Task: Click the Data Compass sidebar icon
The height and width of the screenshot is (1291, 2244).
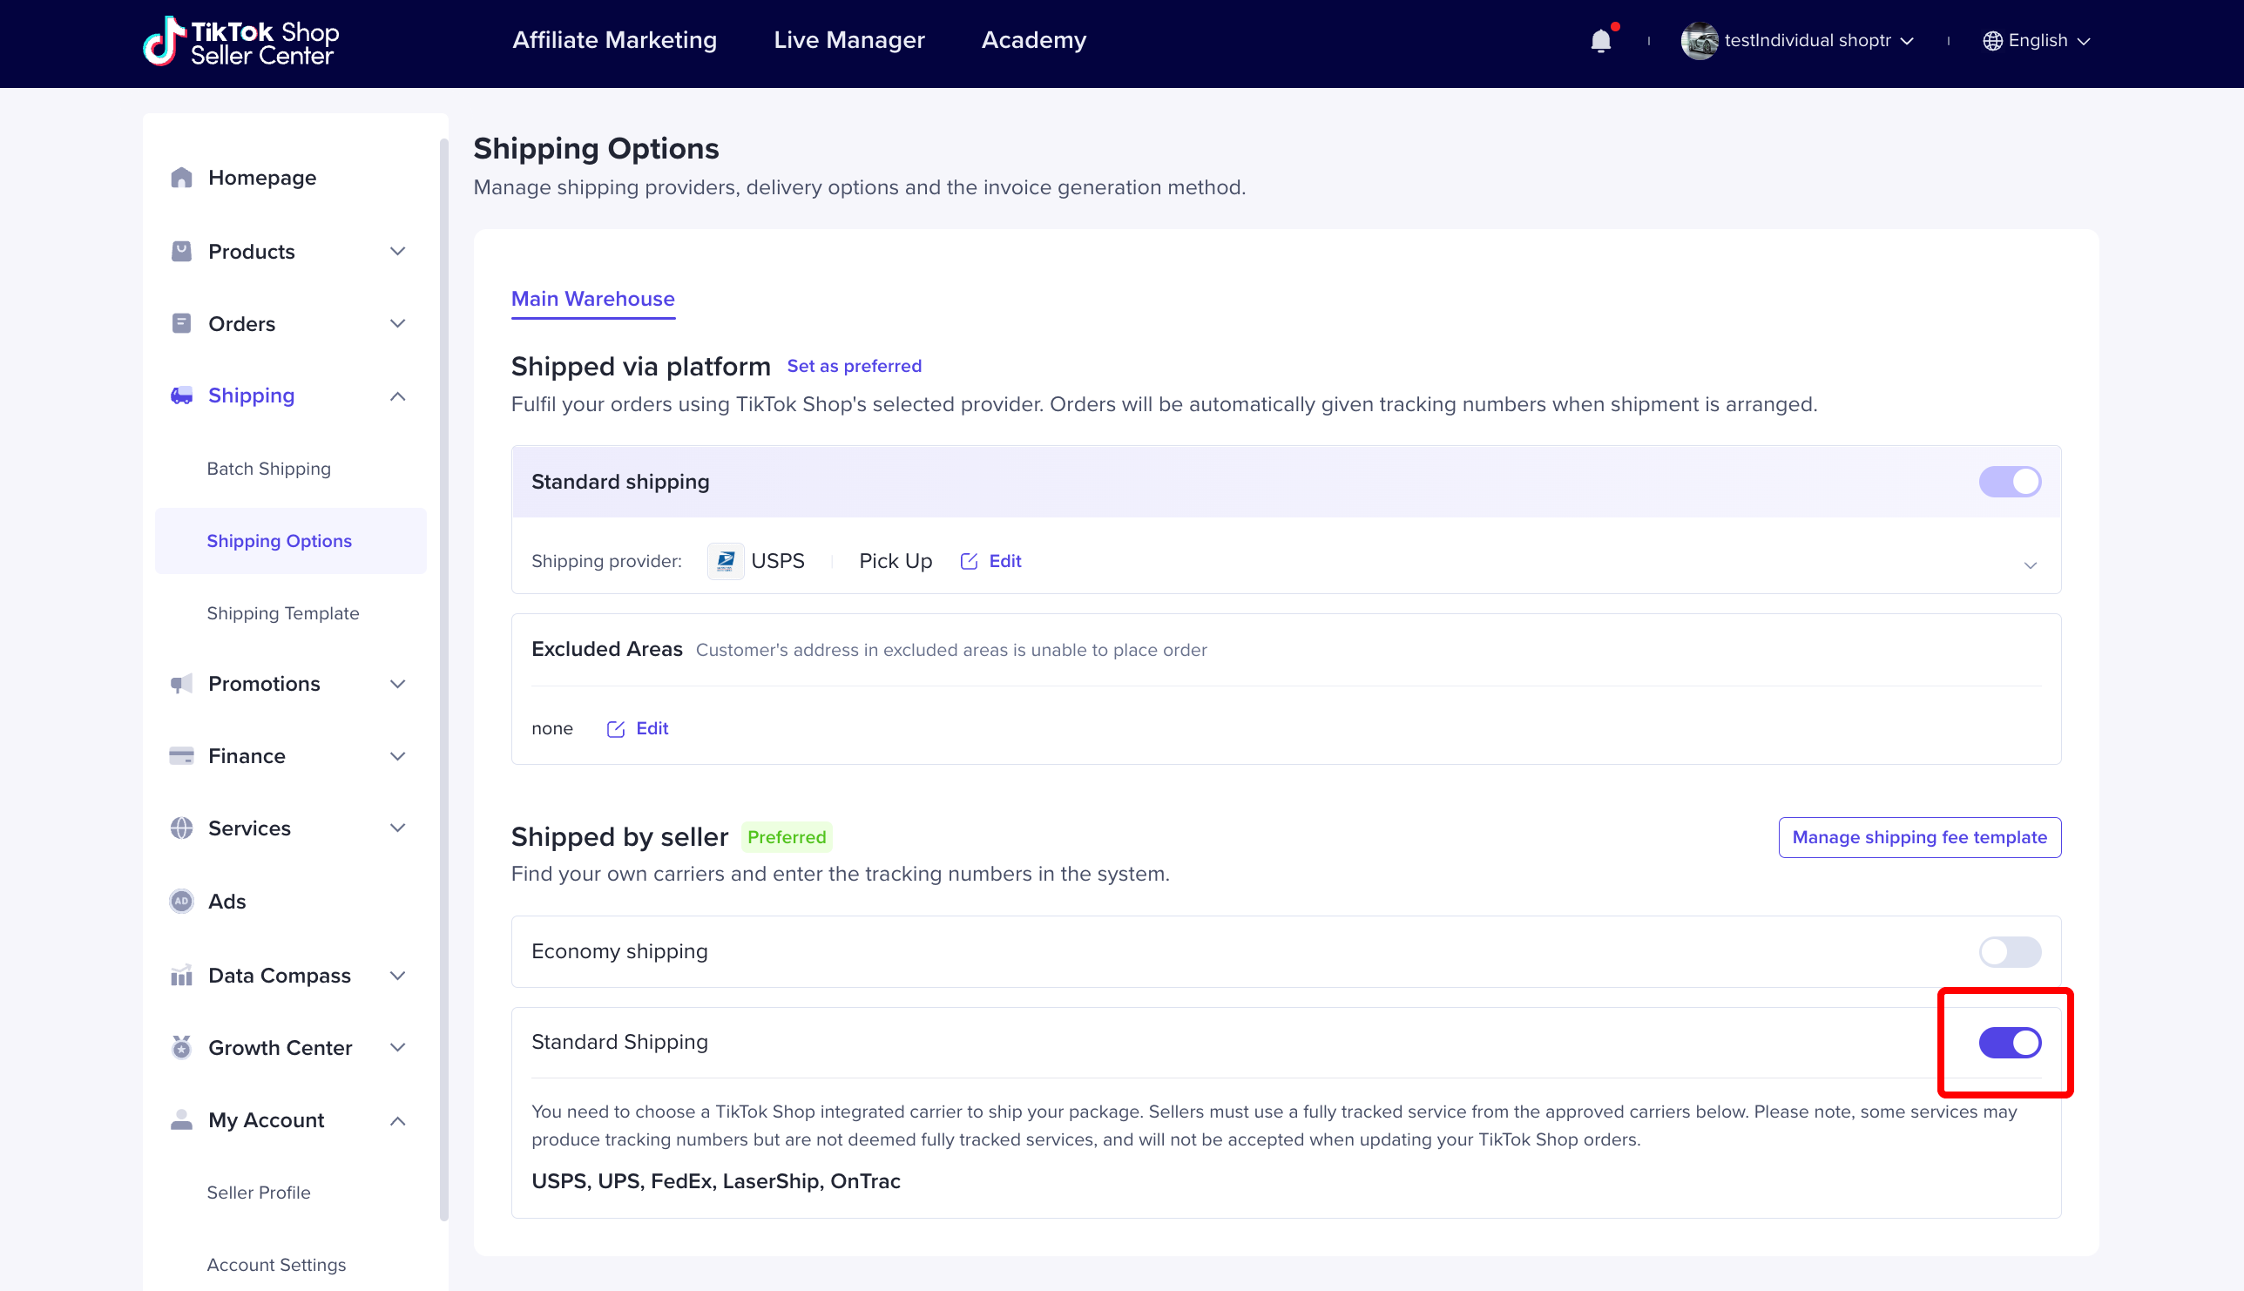Action: [x=180, y=975]
